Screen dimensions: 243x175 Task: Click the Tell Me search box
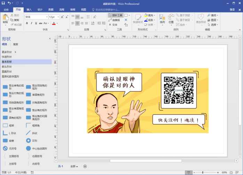106,10
